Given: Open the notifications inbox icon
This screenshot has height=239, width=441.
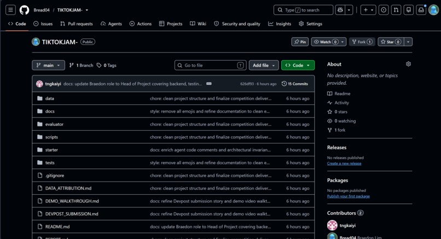Looking at the screenshot, I should point(421,10).
